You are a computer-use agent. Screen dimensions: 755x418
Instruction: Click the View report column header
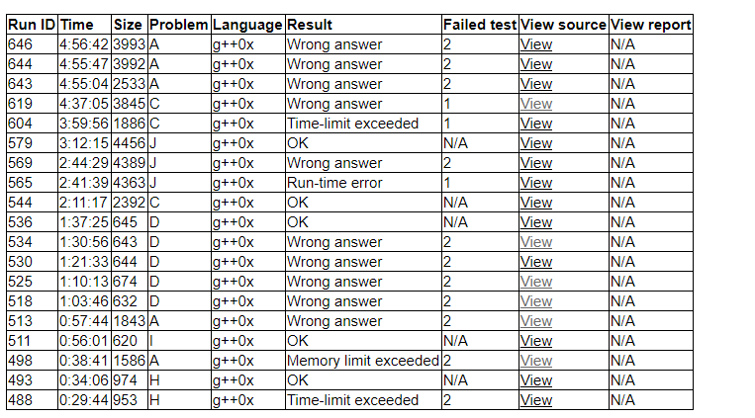pyautogui.click(x=650, y=25)
